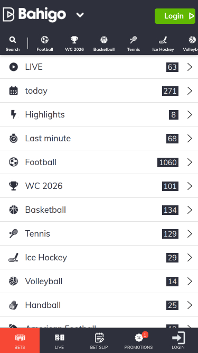Expand the Handball row chevron
Viewport: 198px width, 353px height.
190,305
